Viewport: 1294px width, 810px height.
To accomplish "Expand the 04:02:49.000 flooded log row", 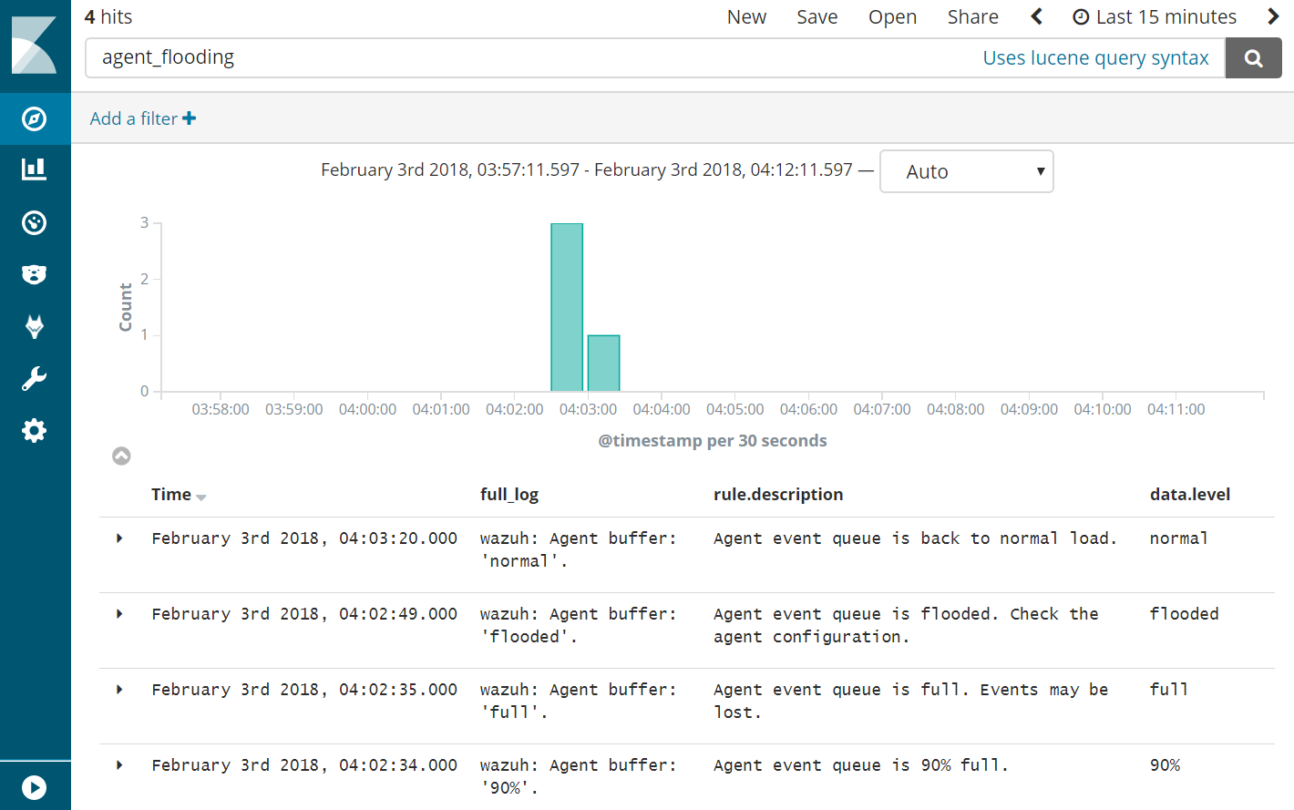I will point(119,614).
